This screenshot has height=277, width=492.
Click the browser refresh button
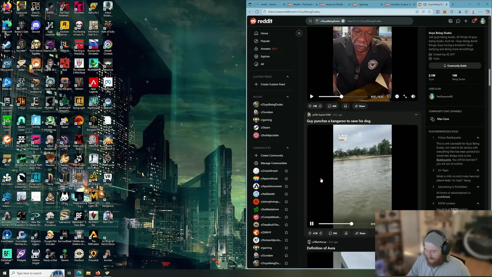click(257, 12)
